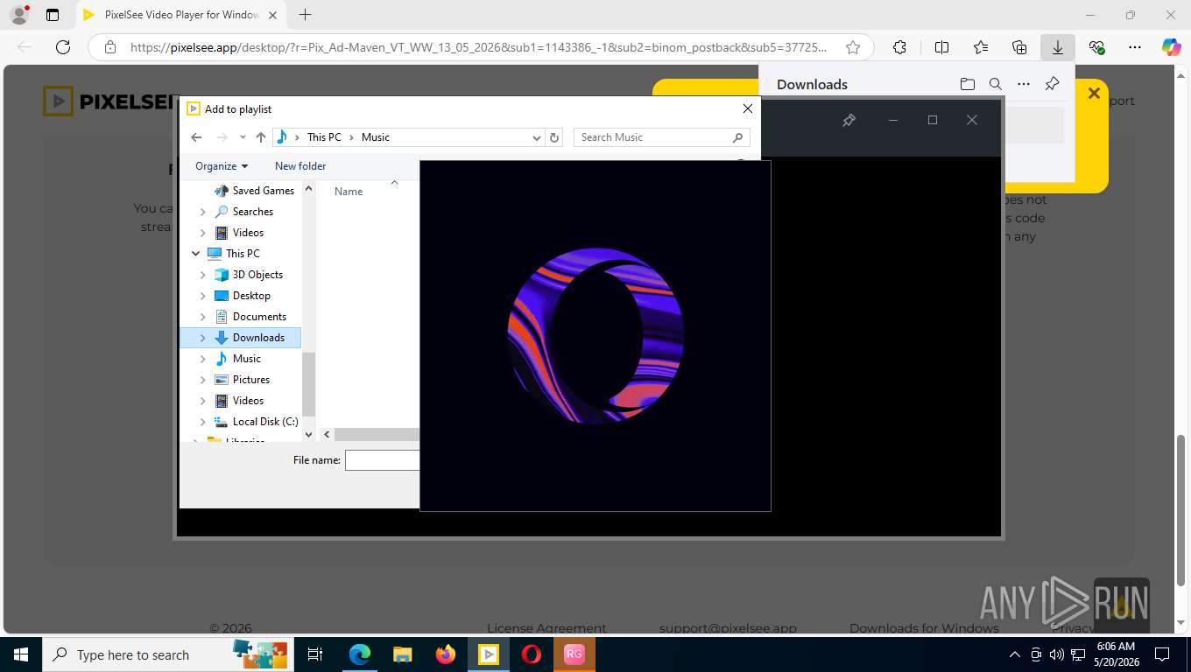Screen dimensions: 1191x672
Task: Expand the 3D Objects node
Action: click(203, 275)
